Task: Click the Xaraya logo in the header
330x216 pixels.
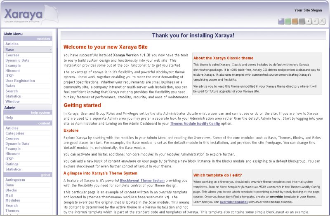Action: point(31,15)
